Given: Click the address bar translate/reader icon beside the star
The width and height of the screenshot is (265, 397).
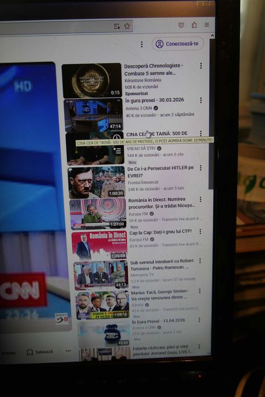Looking at the screenshot, I should coord(117,26).
